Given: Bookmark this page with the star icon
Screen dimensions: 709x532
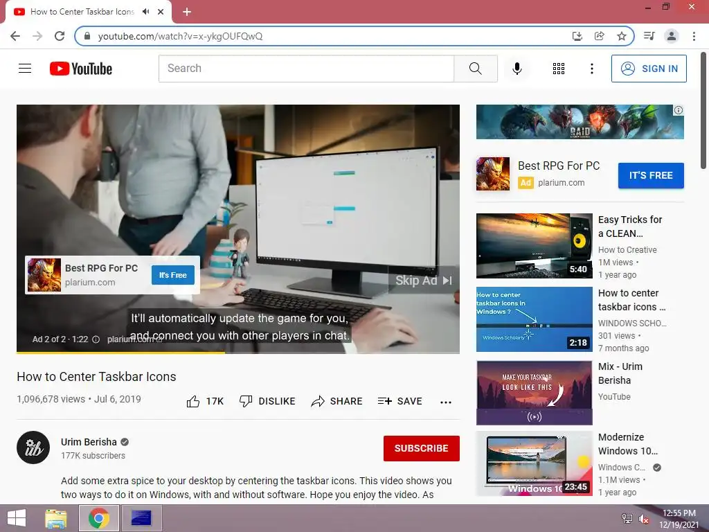Looking at the screenshot, I should click(x=622, y=36).
